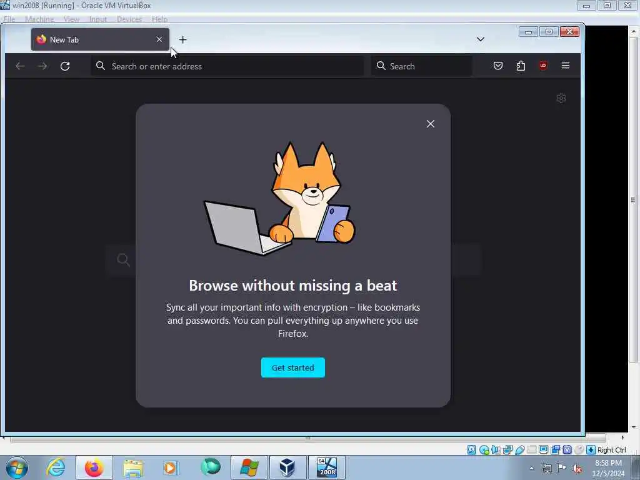Screen dimensions: 640x480
Task: Click VirtualBox USB status icon
Action: click(519, 450)
